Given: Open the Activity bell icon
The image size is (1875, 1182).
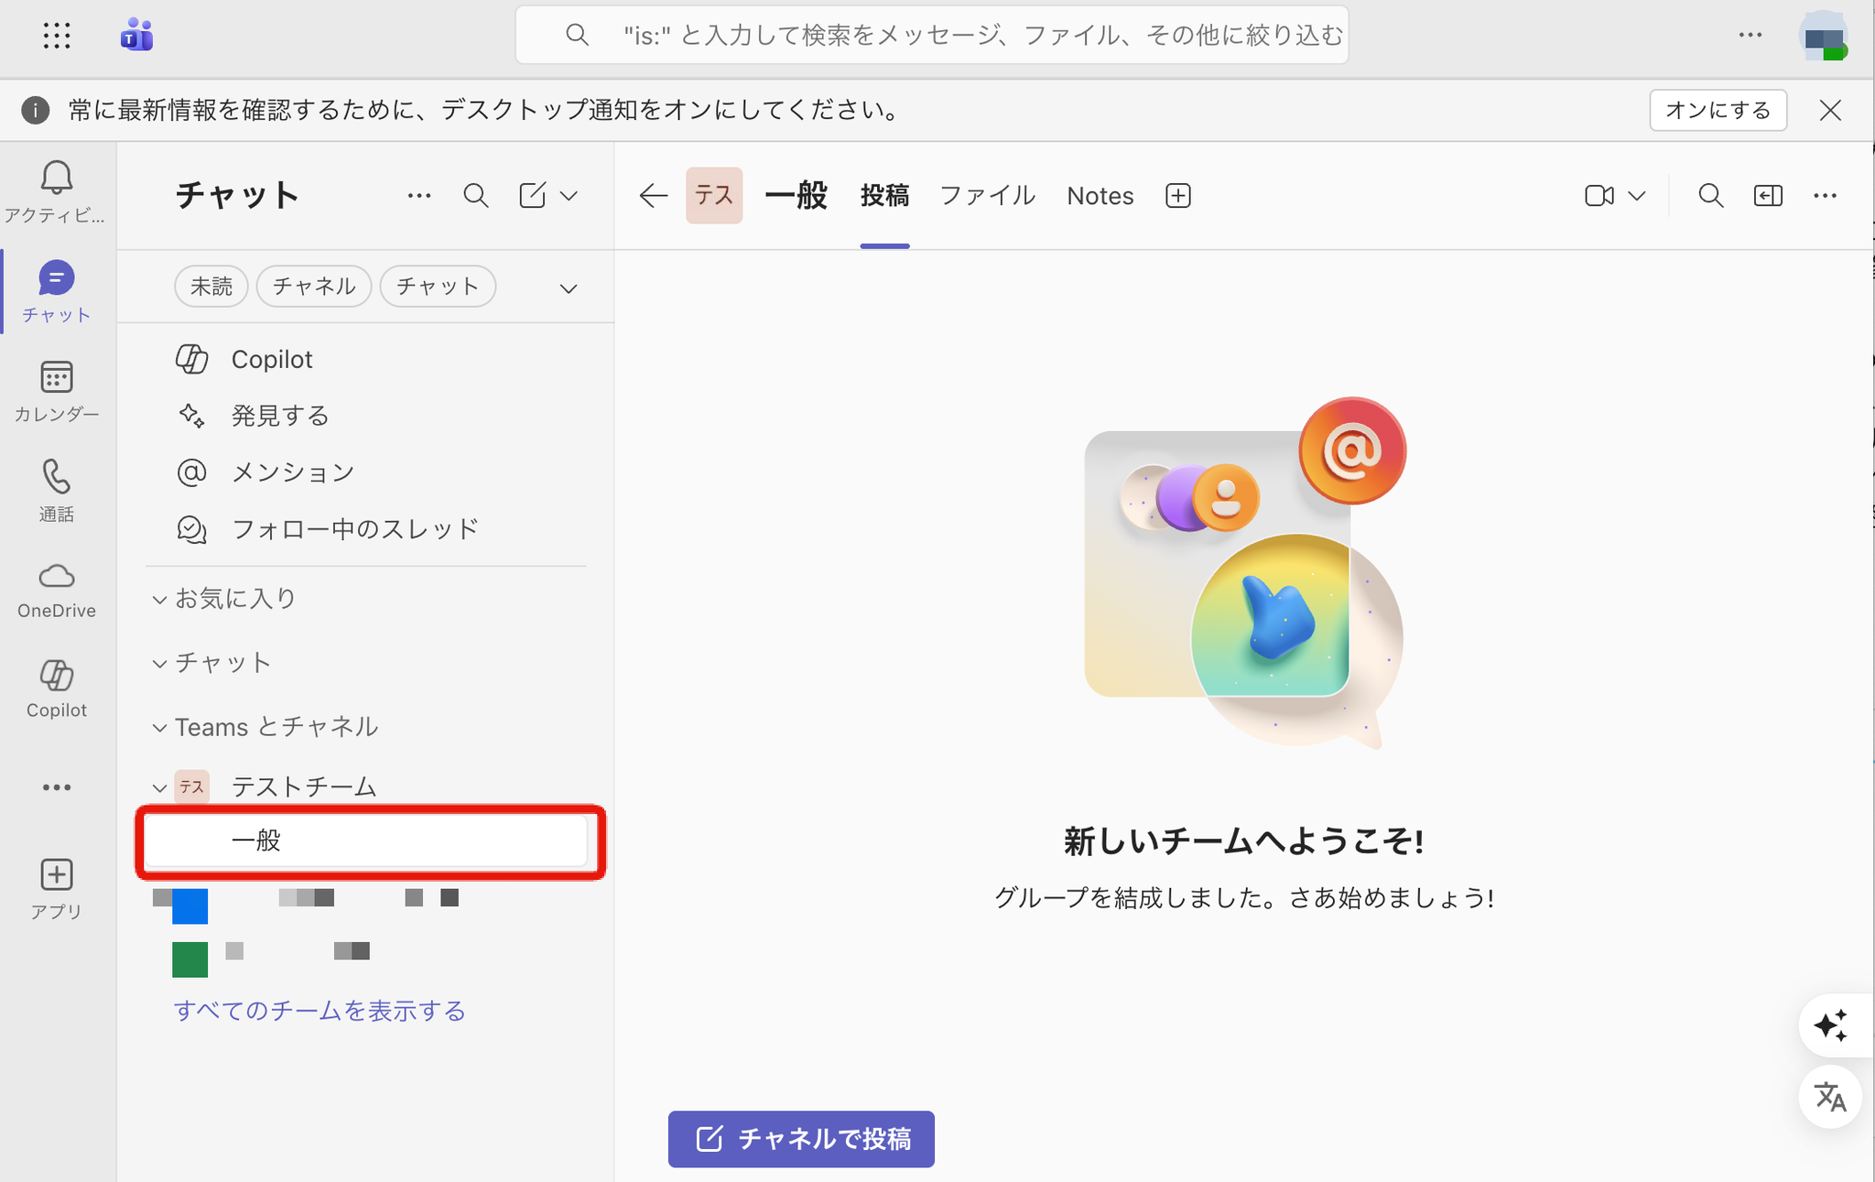Looking at the screenshot, I should (56, 179).
